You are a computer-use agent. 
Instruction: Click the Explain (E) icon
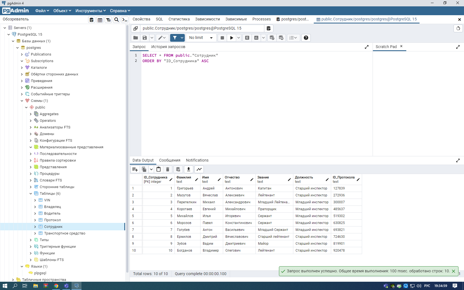pyautogui.click(x=247, y=38)
